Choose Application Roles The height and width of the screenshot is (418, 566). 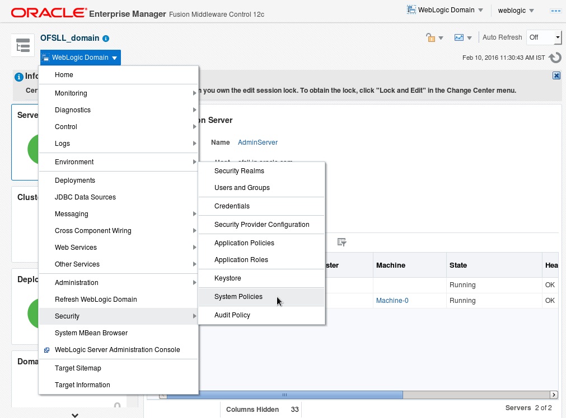tap(261, 260)
